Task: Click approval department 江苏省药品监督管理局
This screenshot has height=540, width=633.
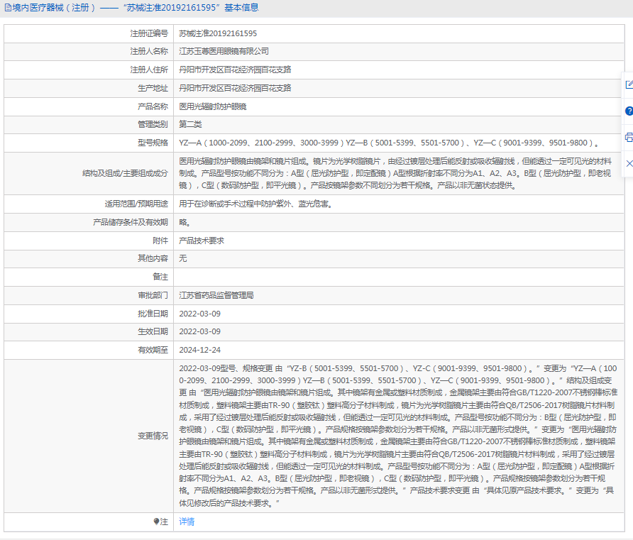Action: click(216, 295)
